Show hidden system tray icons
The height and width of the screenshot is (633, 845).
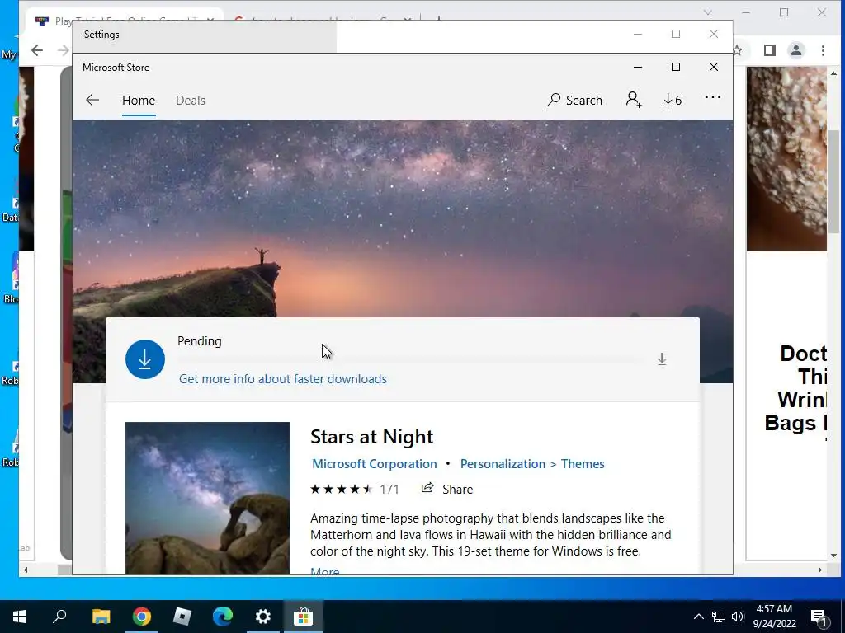click(x=698, y=617)
